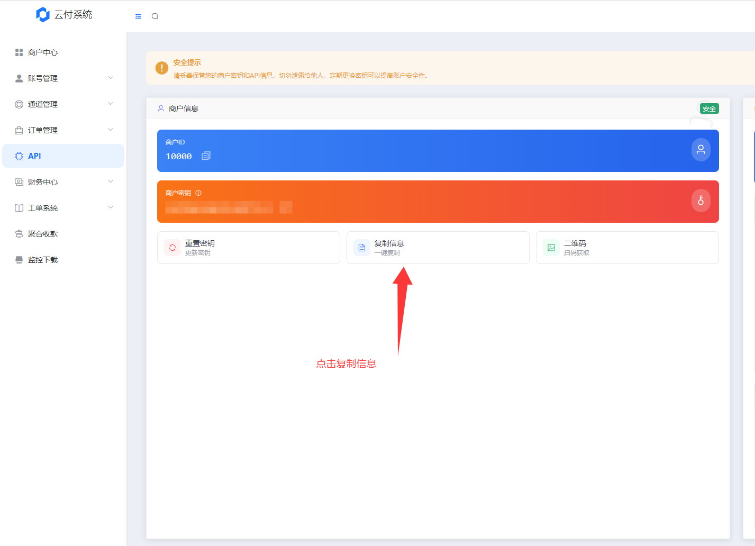Expand the 工单系统 chevron
The height and width of the screenshot is (546, 755).
coord(111,207)
